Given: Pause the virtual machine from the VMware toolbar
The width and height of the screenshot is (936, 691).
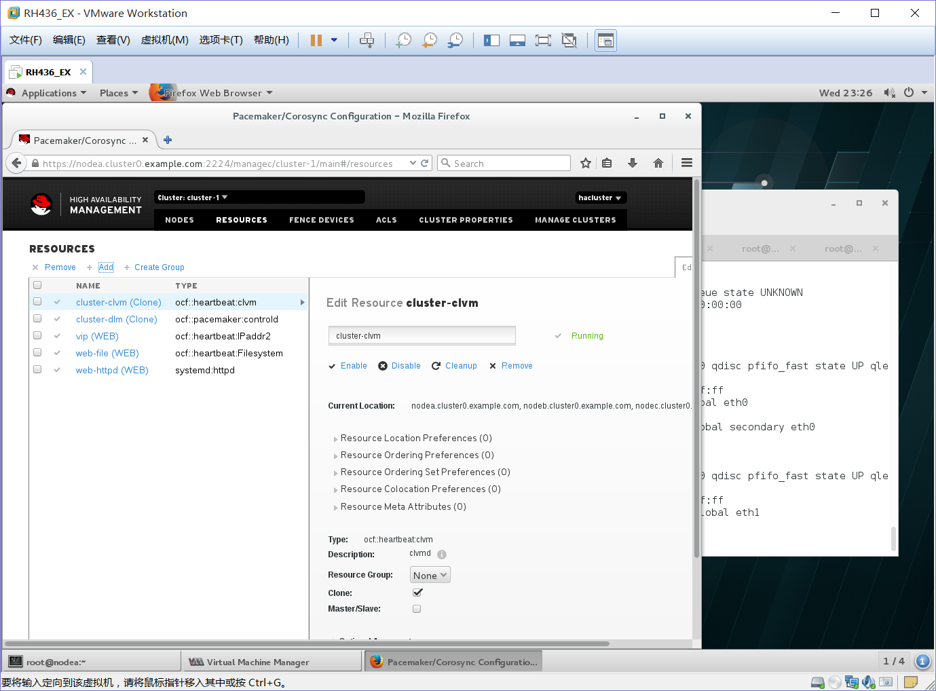Looking at the screenshot, I should pyautogui.click(x=316, y=40).
